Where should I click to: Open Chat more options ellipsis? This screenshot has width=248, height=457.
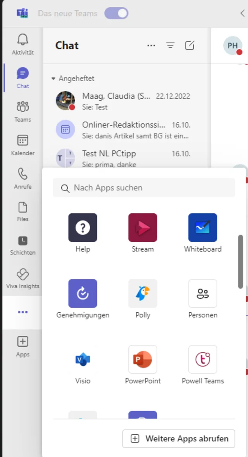point(151,45)
